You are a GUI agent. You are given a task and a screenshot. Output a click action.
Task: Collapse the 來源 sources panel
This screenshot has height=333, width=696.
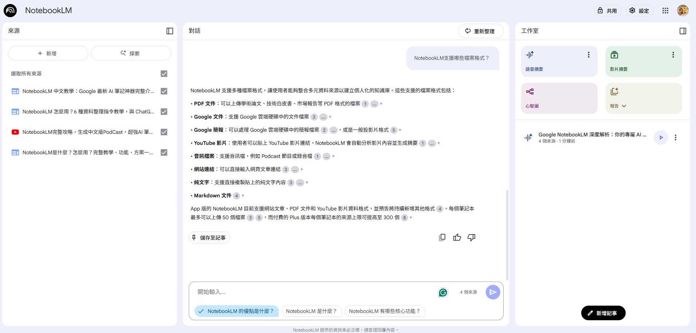(170, 31)
